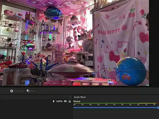159x119 pixels.
Task: Click the blue globe in the preview
Action: 131,71
